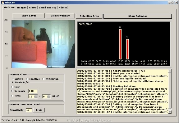
Task: Click the Seconds value field showing 180
Action: [33, 91]
